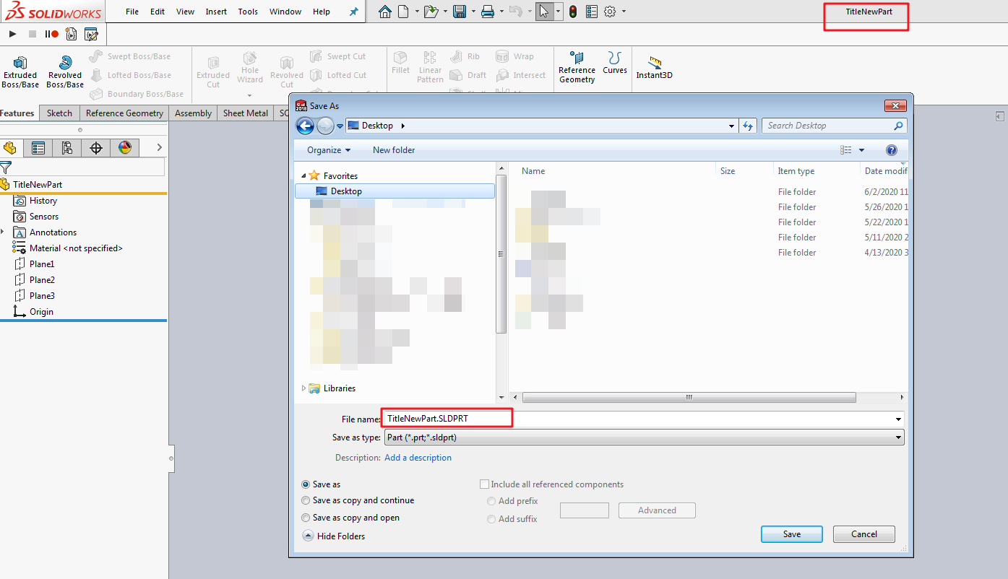Select Desktop in the Favorites list
This screenshot has width=1008, height=579.
(395, 191)
